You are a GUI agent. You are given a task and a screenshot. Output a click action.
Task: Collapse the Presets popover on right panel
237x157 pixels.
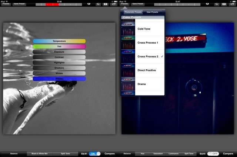click(125, 3)
